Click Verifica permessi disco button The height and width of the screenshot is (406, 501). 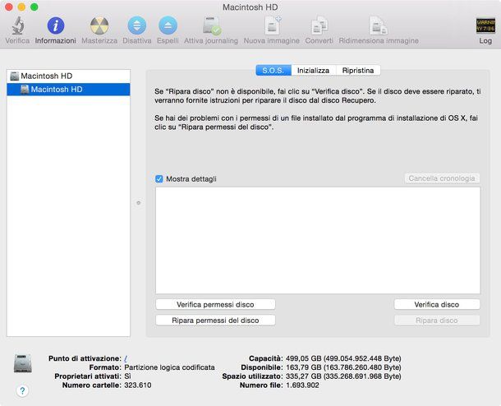pos(215,304)
